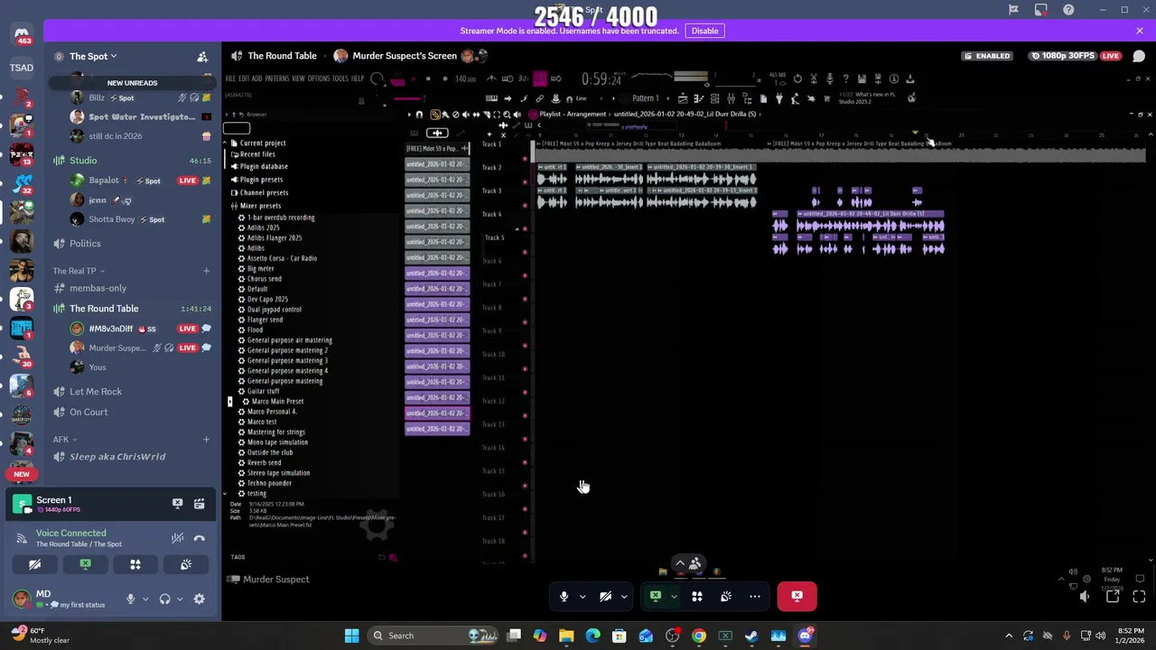Select the Reverb send mixer preset

tap(264, 463)
